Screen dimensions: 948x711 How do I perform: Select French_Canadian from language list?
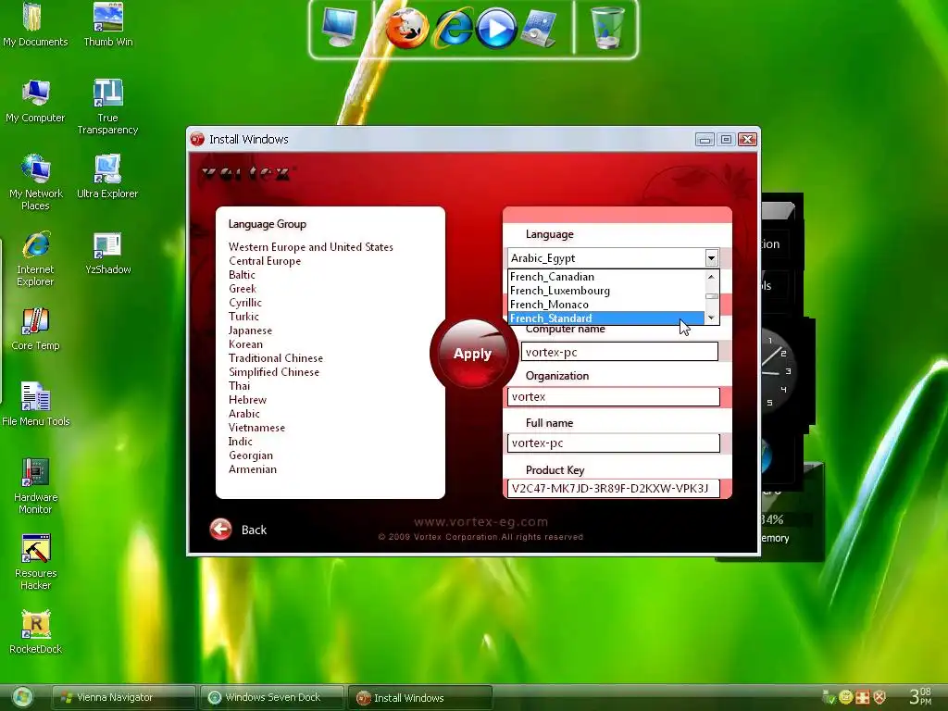[x=605, y=276]
